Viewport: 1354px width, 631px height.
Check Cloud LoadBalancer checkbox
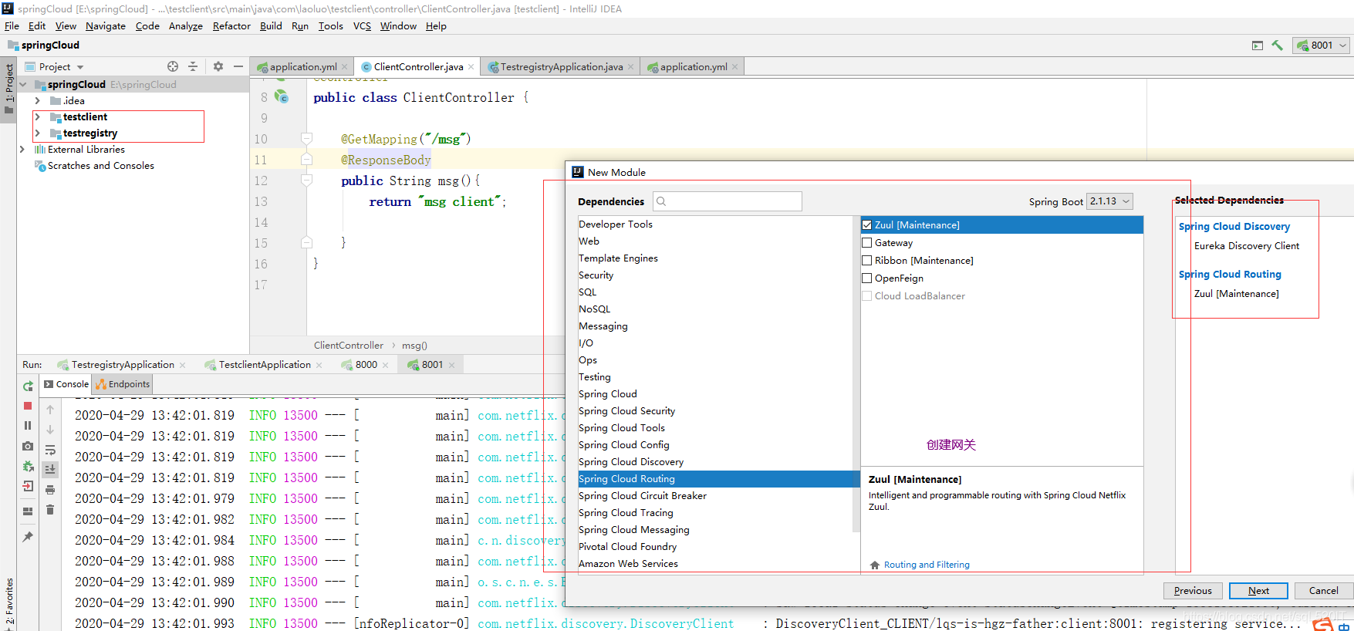click(x=867, y=296)
